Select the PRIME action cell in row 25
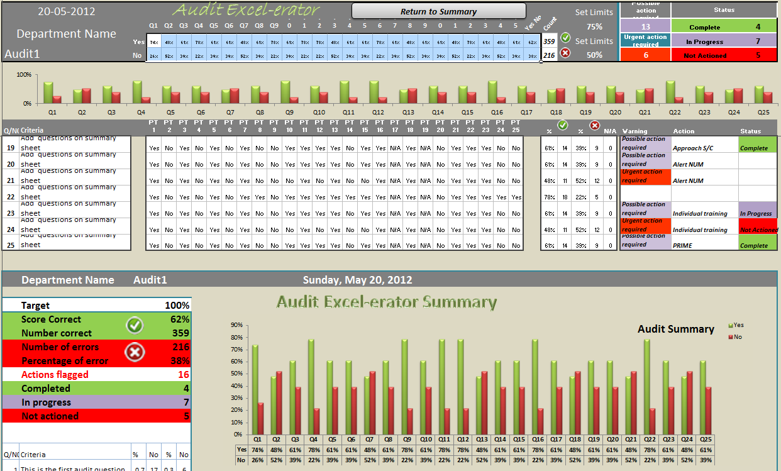Image resolution: width=781 pixels, height=471 pixels. (x=704, y=245)
